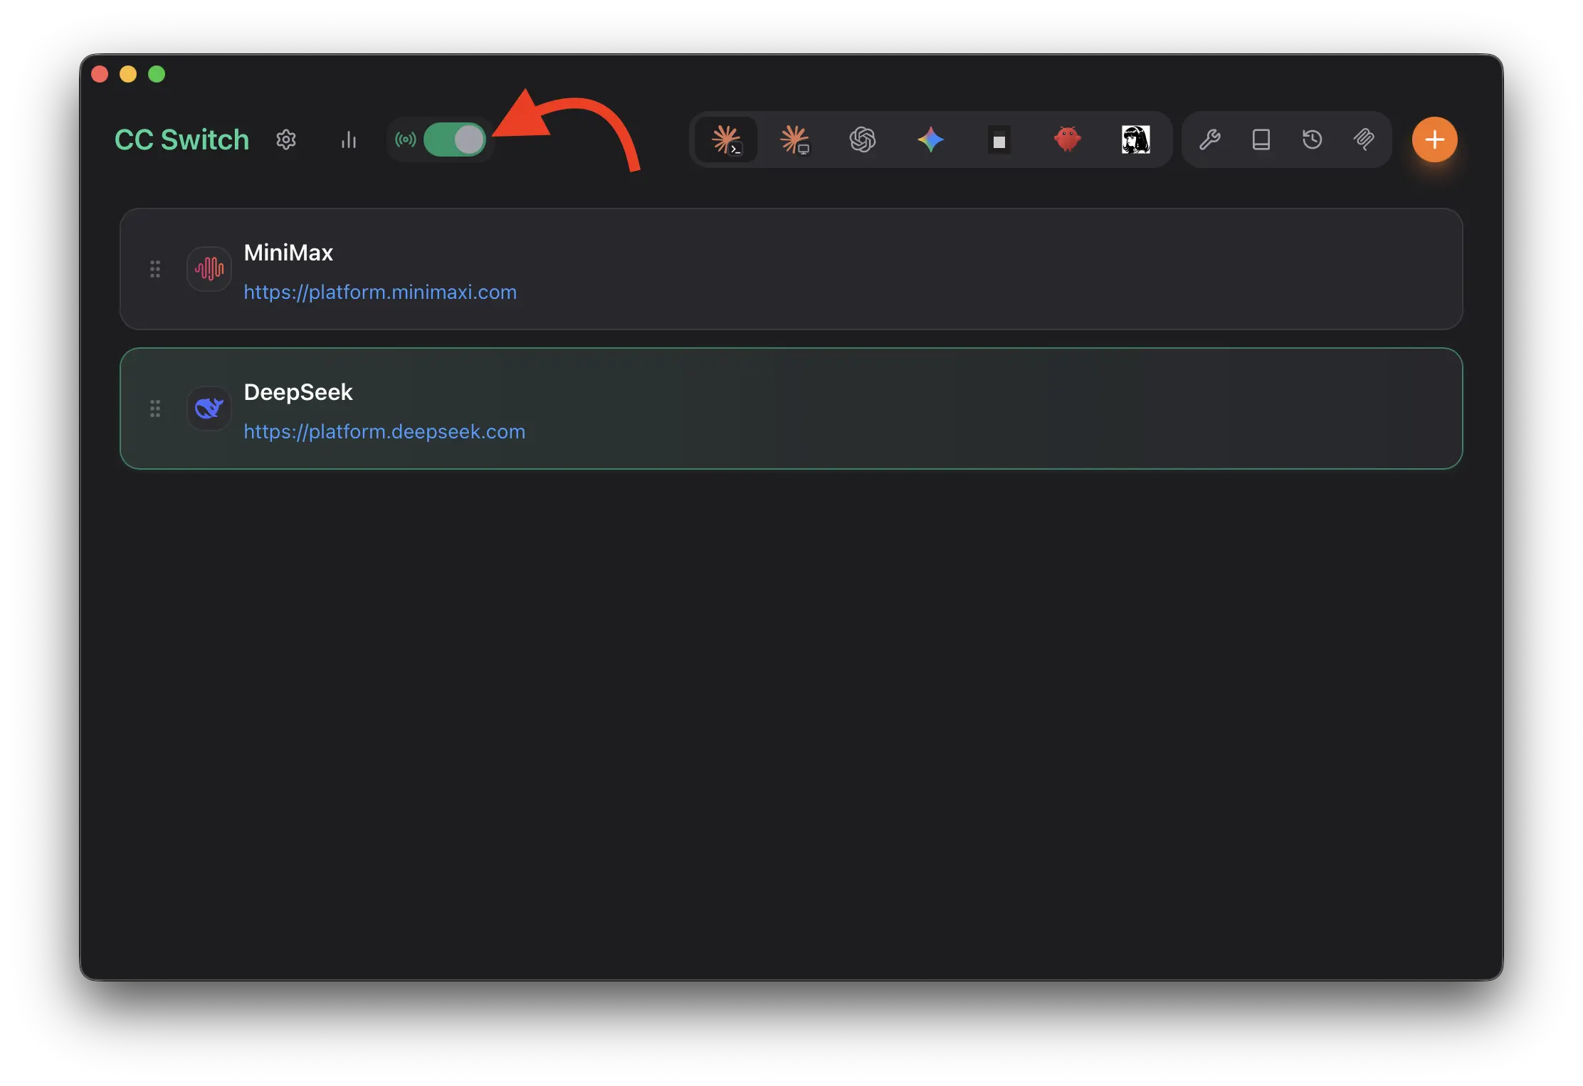This screenshot has width=1583, height=1086.
Task: Open https://platform.minimaxi.com link
Action: tap(380, 292)
